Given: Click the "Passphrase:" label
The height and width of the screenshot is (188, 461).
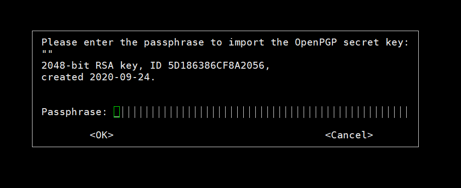Looking at the screenshot, I should pos(75,112).
